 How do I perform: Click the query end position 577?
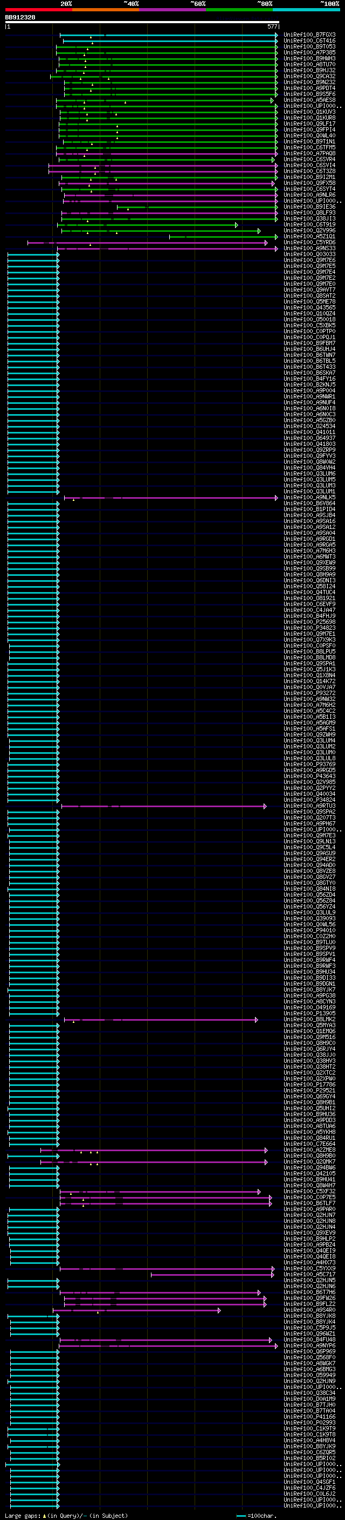click(x=272, y=26)
